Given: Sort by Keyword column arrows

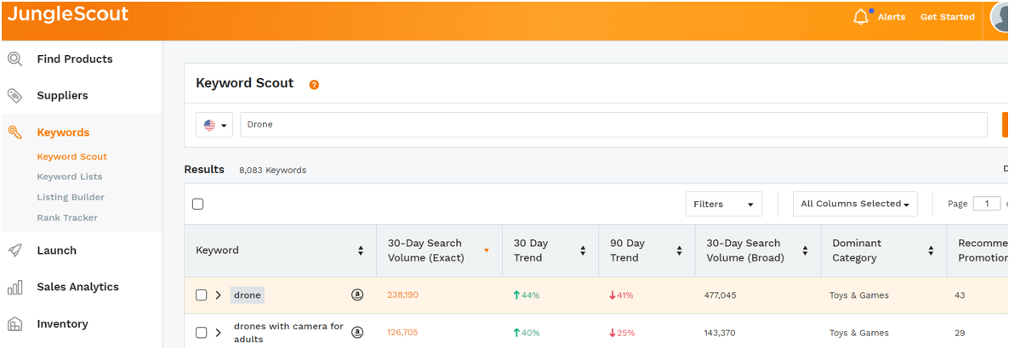Looking at the screenshot, I should click(361, 251).
